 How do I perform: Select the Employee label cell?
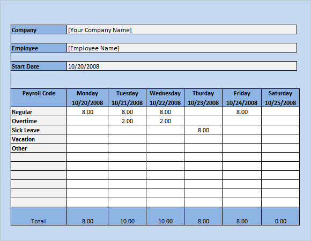39,48
